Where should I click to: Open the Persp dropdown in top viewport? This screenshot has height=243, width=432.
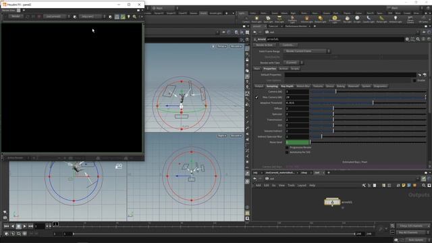222,47
